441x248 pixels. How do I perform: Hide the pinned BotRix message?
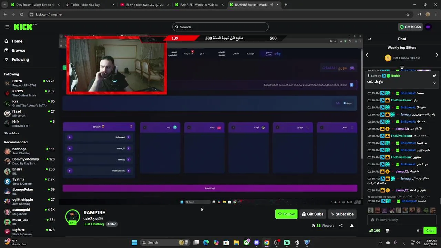(434, 76)
